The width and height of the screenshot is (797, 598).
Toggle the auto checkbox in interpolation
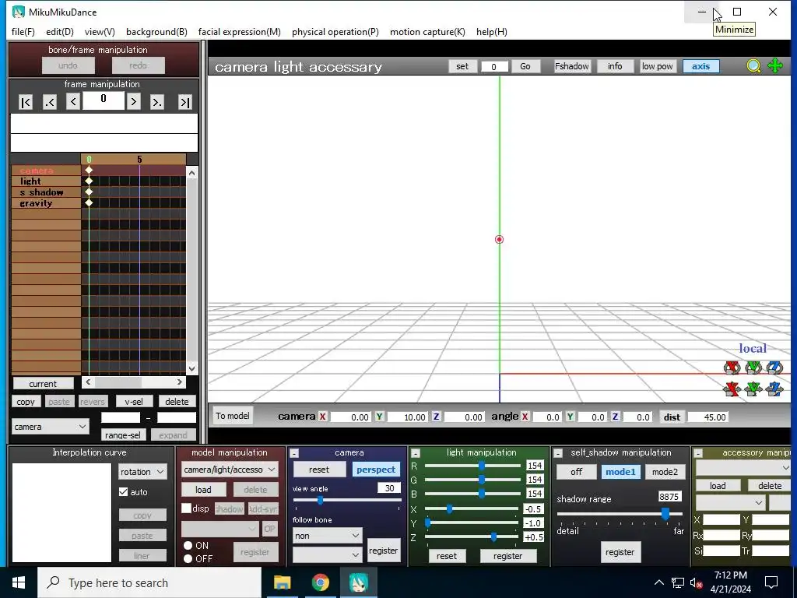click(124, 492)
